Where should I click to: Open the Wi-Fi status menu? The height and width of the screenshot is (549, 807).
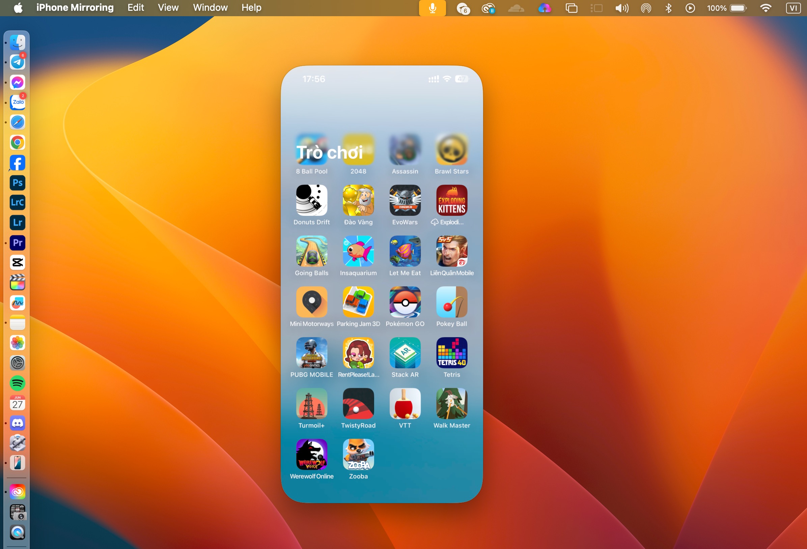coord(765,8)
